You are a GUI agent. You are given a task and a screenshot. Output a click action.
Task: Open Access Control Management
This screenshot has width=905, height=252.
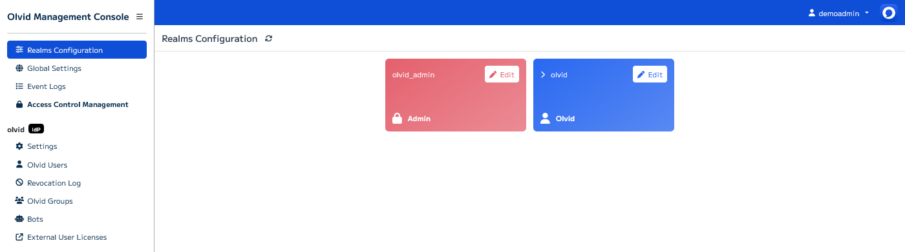[x=77, y=104]
